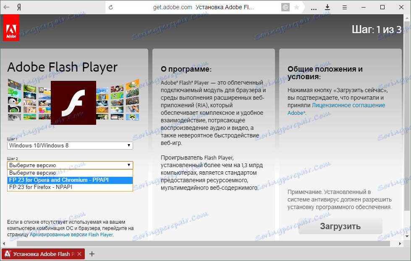Image resolution: width=411 pixels, height=261 pixels.
Task: Click the Adobe logo
Action: pyautogui.click(x=11, y=28)
